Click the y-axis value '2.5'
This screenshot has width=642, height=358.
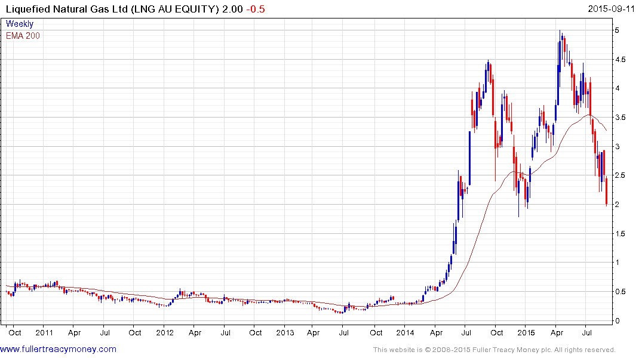click(621, 175)
